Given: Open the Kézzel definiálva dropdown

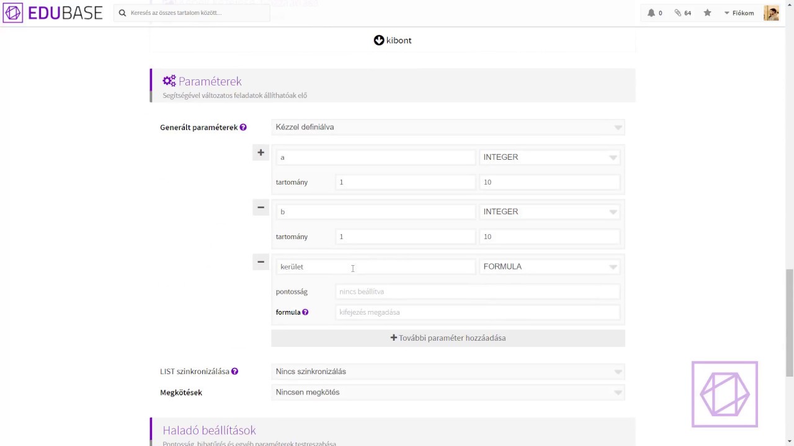Looking at the screenshot, I should click(x=448, y=127).
